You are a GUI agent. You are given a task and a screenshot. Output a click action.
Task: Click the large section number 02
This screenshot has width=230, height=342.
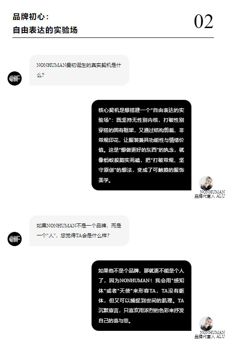(x=203, y=21)
